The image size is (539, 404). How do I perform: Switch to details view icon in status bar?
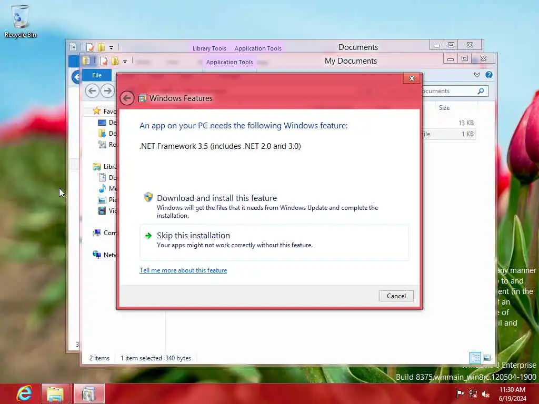pos(475,358)
